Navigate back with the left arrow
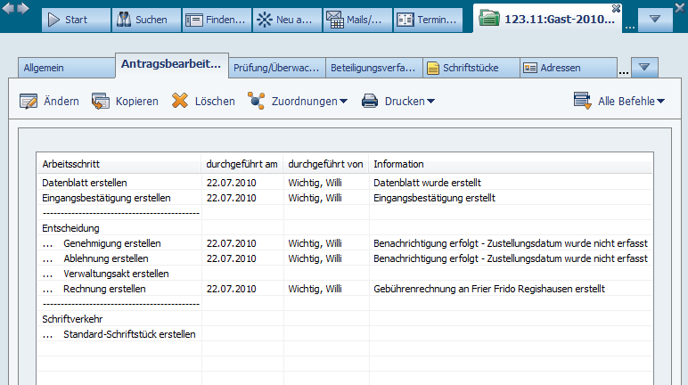Viewport: 688px width, 385px height. coord(10,7)
